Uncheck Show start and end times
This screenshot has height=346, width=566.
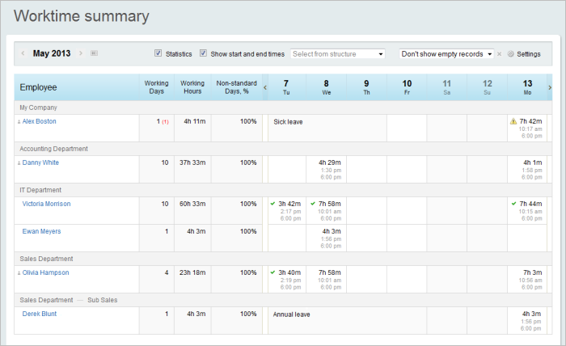click(204, 53)
